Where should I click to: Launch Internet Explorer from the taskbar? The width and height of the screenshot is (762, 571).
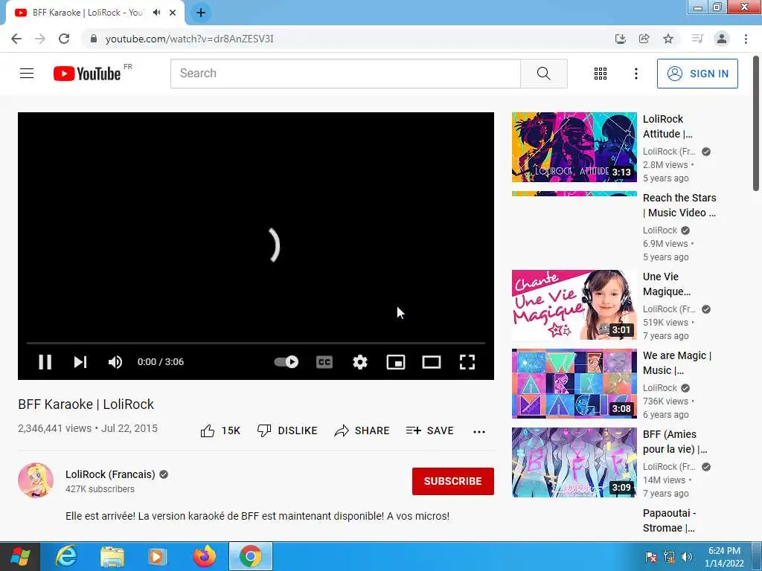(x=66, y=556)
